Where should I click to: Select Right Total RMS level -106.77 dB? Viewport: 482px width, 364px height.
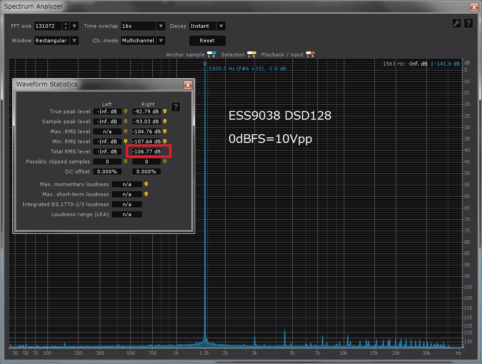[x=147, y=152]
